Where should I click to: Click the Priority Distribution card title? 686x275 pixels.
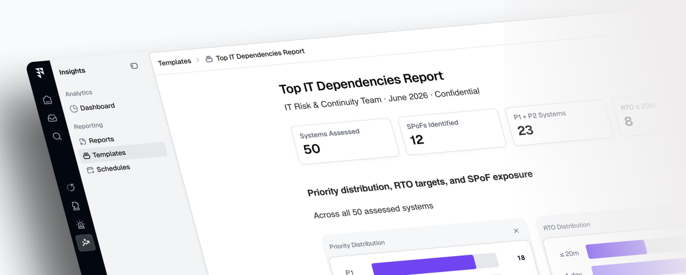point(357,244)
